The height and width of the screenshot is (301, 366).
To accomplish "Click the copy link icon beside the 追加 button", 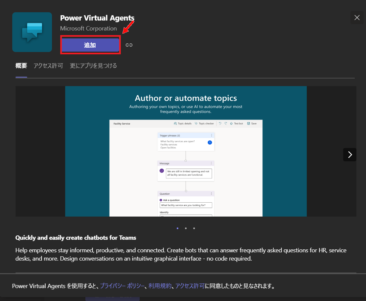I will [129, 45].
